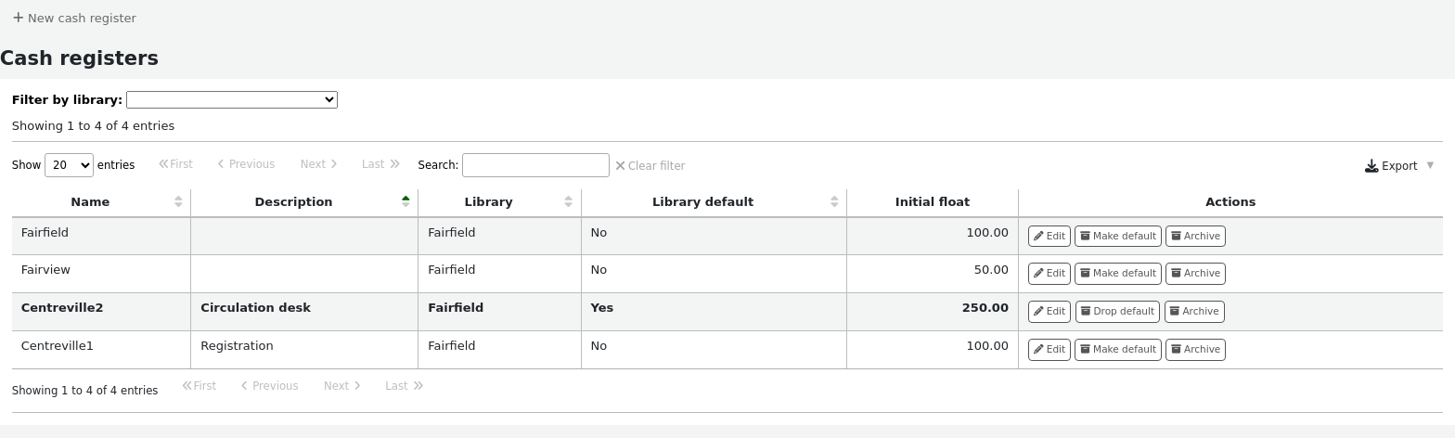Make the Fairfield register the default
1455x438 pixels.
[1117, 237]
